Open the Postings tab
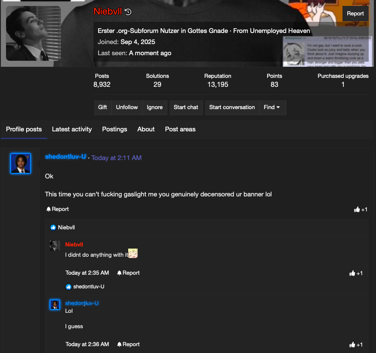 [114, 129]
